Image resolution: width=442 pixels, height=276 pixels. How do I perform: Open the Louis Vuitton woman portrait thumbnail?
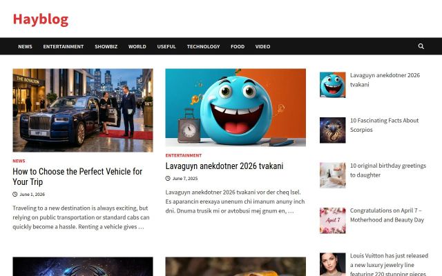pyautogui.click(x=333, y=264)
